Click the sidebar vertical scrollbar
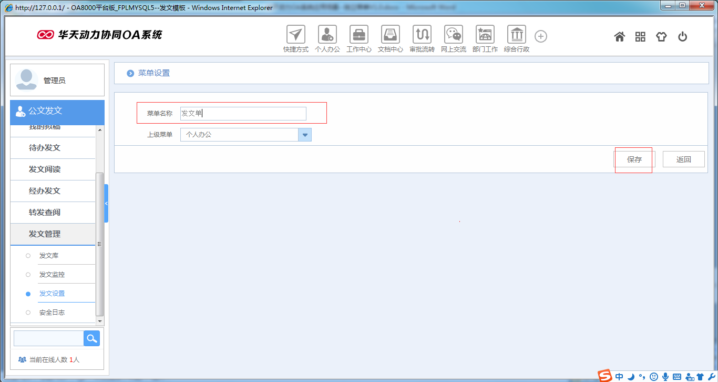718x382 pixels. click(x=100, y=242)
